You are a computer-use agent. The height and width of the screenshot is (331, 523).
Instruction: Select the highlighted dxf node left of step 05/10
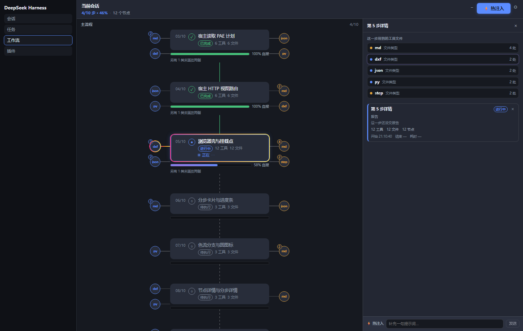(155, 146)
